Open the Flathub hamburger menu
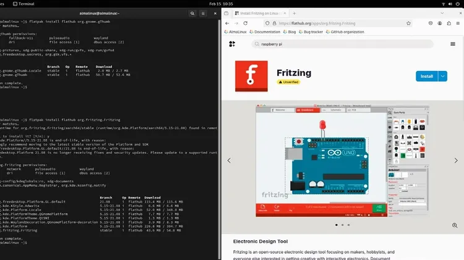Screen dimensions: 464x260 [453, 44]
